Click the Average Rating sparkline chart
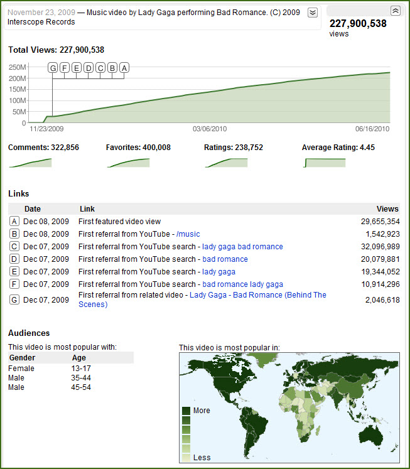This screenshot has width=410, height=469. click(x=325, y=163)
